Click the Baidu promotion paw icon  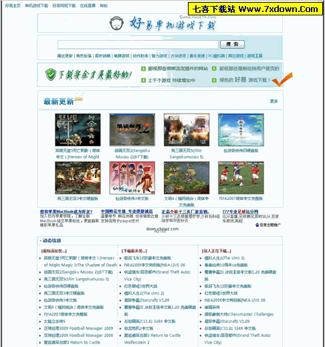point(257,225)
